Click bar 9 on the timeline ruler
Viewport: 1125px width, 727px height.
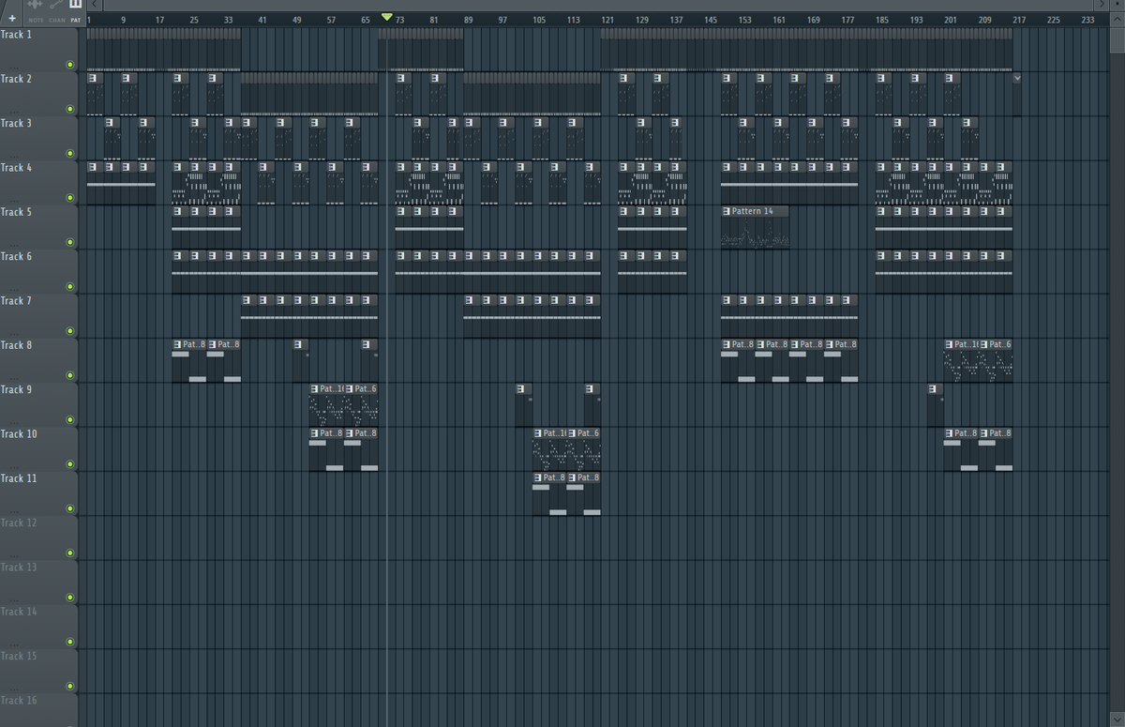tap(124, 20)
